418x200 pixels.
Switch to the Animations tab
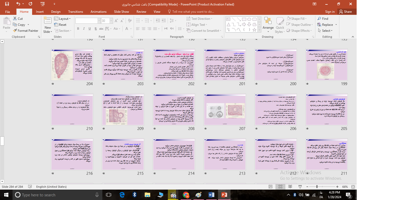(x=98, y=12)
